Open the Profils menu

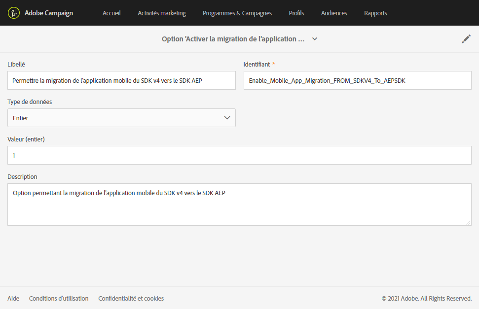[x=296, y=13]
